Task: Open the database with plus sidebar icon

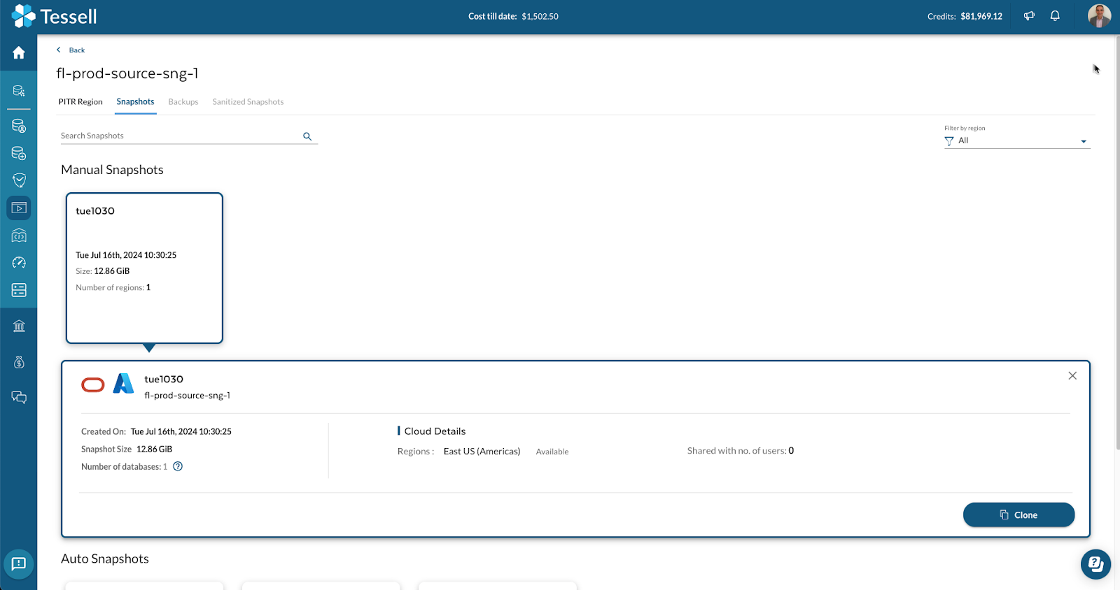Action: point(19,153)
